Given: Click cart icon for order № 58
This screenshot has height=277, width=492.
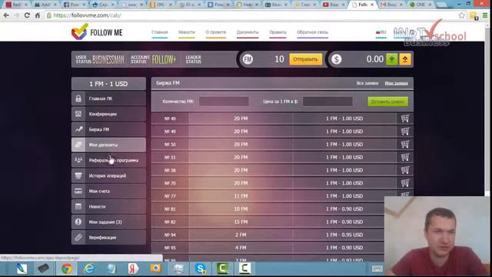Looking at the screenshot, I should coord(405,170).
